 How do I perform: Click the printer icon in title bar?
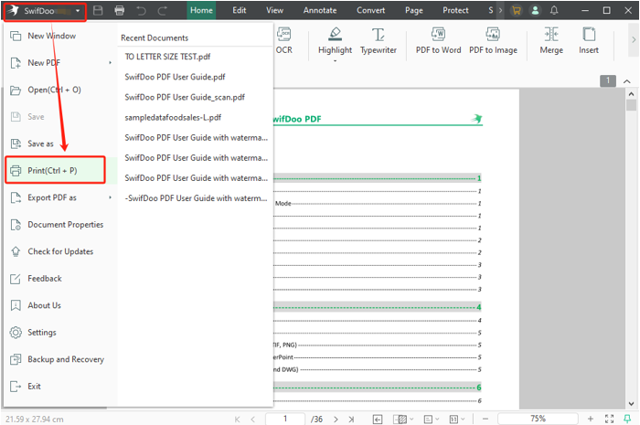coord(120,11)
